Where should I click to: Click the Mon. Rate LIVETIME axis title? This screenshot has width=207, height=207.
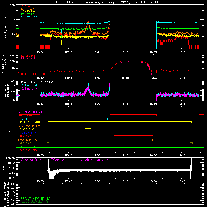click(x=7, y=194)
